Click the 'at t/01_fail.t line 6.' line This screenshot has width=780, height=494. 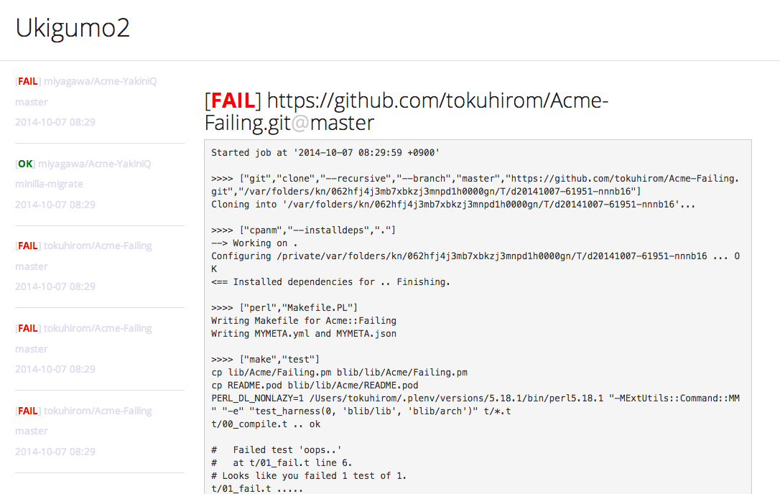pyautogui.click(x=282, y=463)
